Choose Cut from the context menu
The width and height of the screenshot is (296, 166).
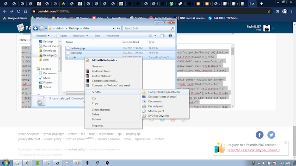113,98
